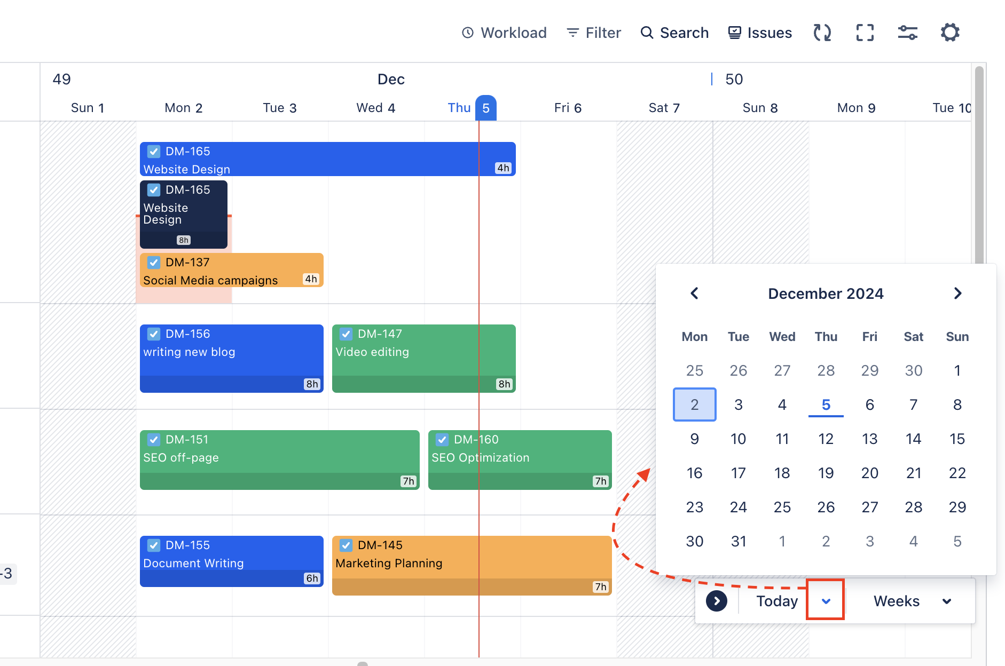
Task: Expand the date picker chevron beside Today
Action: tap(826, 601)
